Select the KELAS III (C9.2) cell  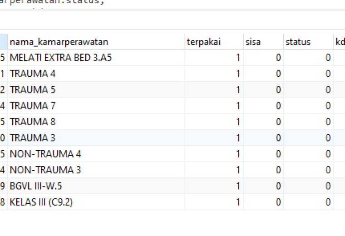[96, 202]
